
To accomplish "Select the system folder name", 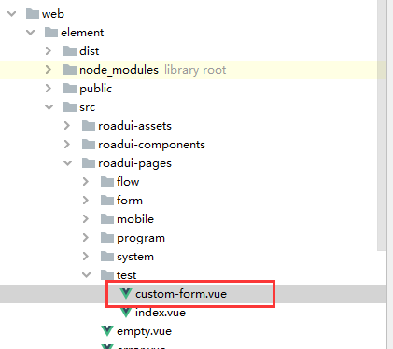I will 135,257.
